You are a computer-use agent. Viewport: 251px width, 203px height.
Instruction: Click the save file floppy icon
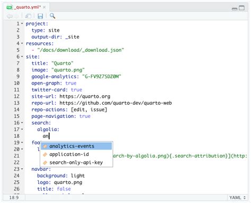[40, 16]
